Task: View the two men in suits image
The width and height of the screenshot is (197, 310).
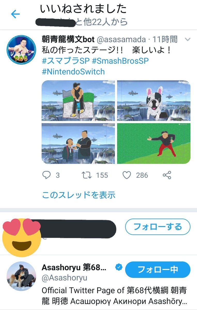Action: pos(78,143)
